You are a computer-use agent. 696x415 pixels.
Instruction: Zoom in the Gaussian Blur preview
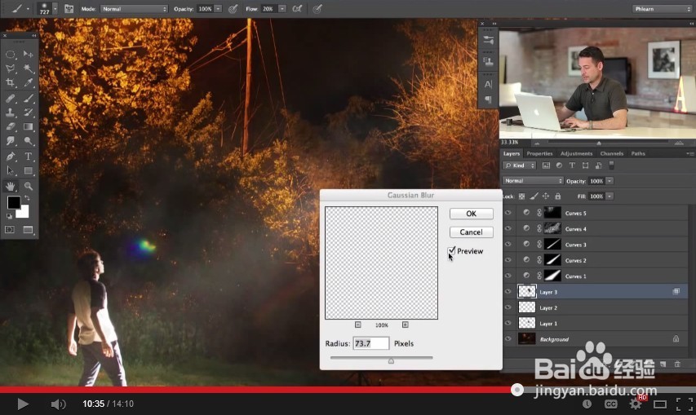coord(406,324)
